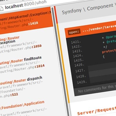Click line number 1427 in code view
Image resolution: width=116 pixels, height=116 pixels.
point(80,70)
